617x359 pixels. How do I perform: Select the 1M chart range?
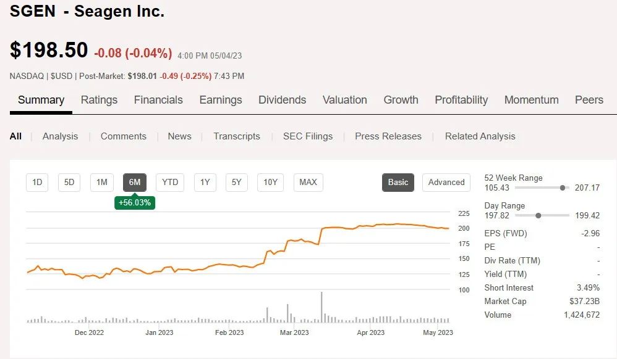point(102,182)
